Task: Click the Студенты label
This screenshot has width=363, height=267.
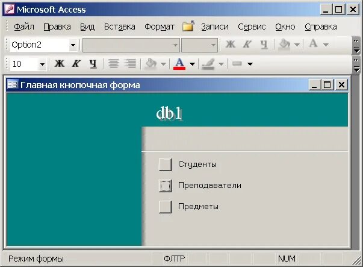Action: click(x=197, y=165)
